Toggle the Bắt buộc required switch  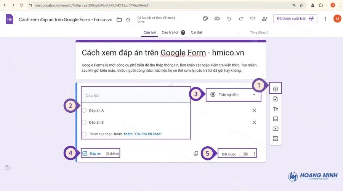(244, 154)
